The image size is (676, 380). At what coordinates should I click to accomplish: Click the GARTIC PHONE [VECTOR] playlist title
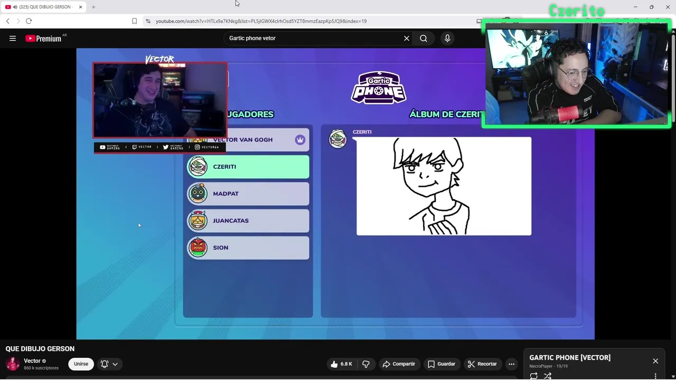(x=570, y=358)
